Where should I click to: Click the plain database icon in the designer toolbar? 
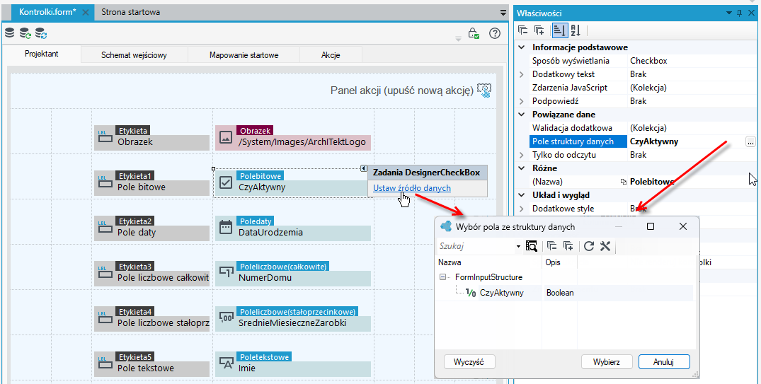point(10,33)
